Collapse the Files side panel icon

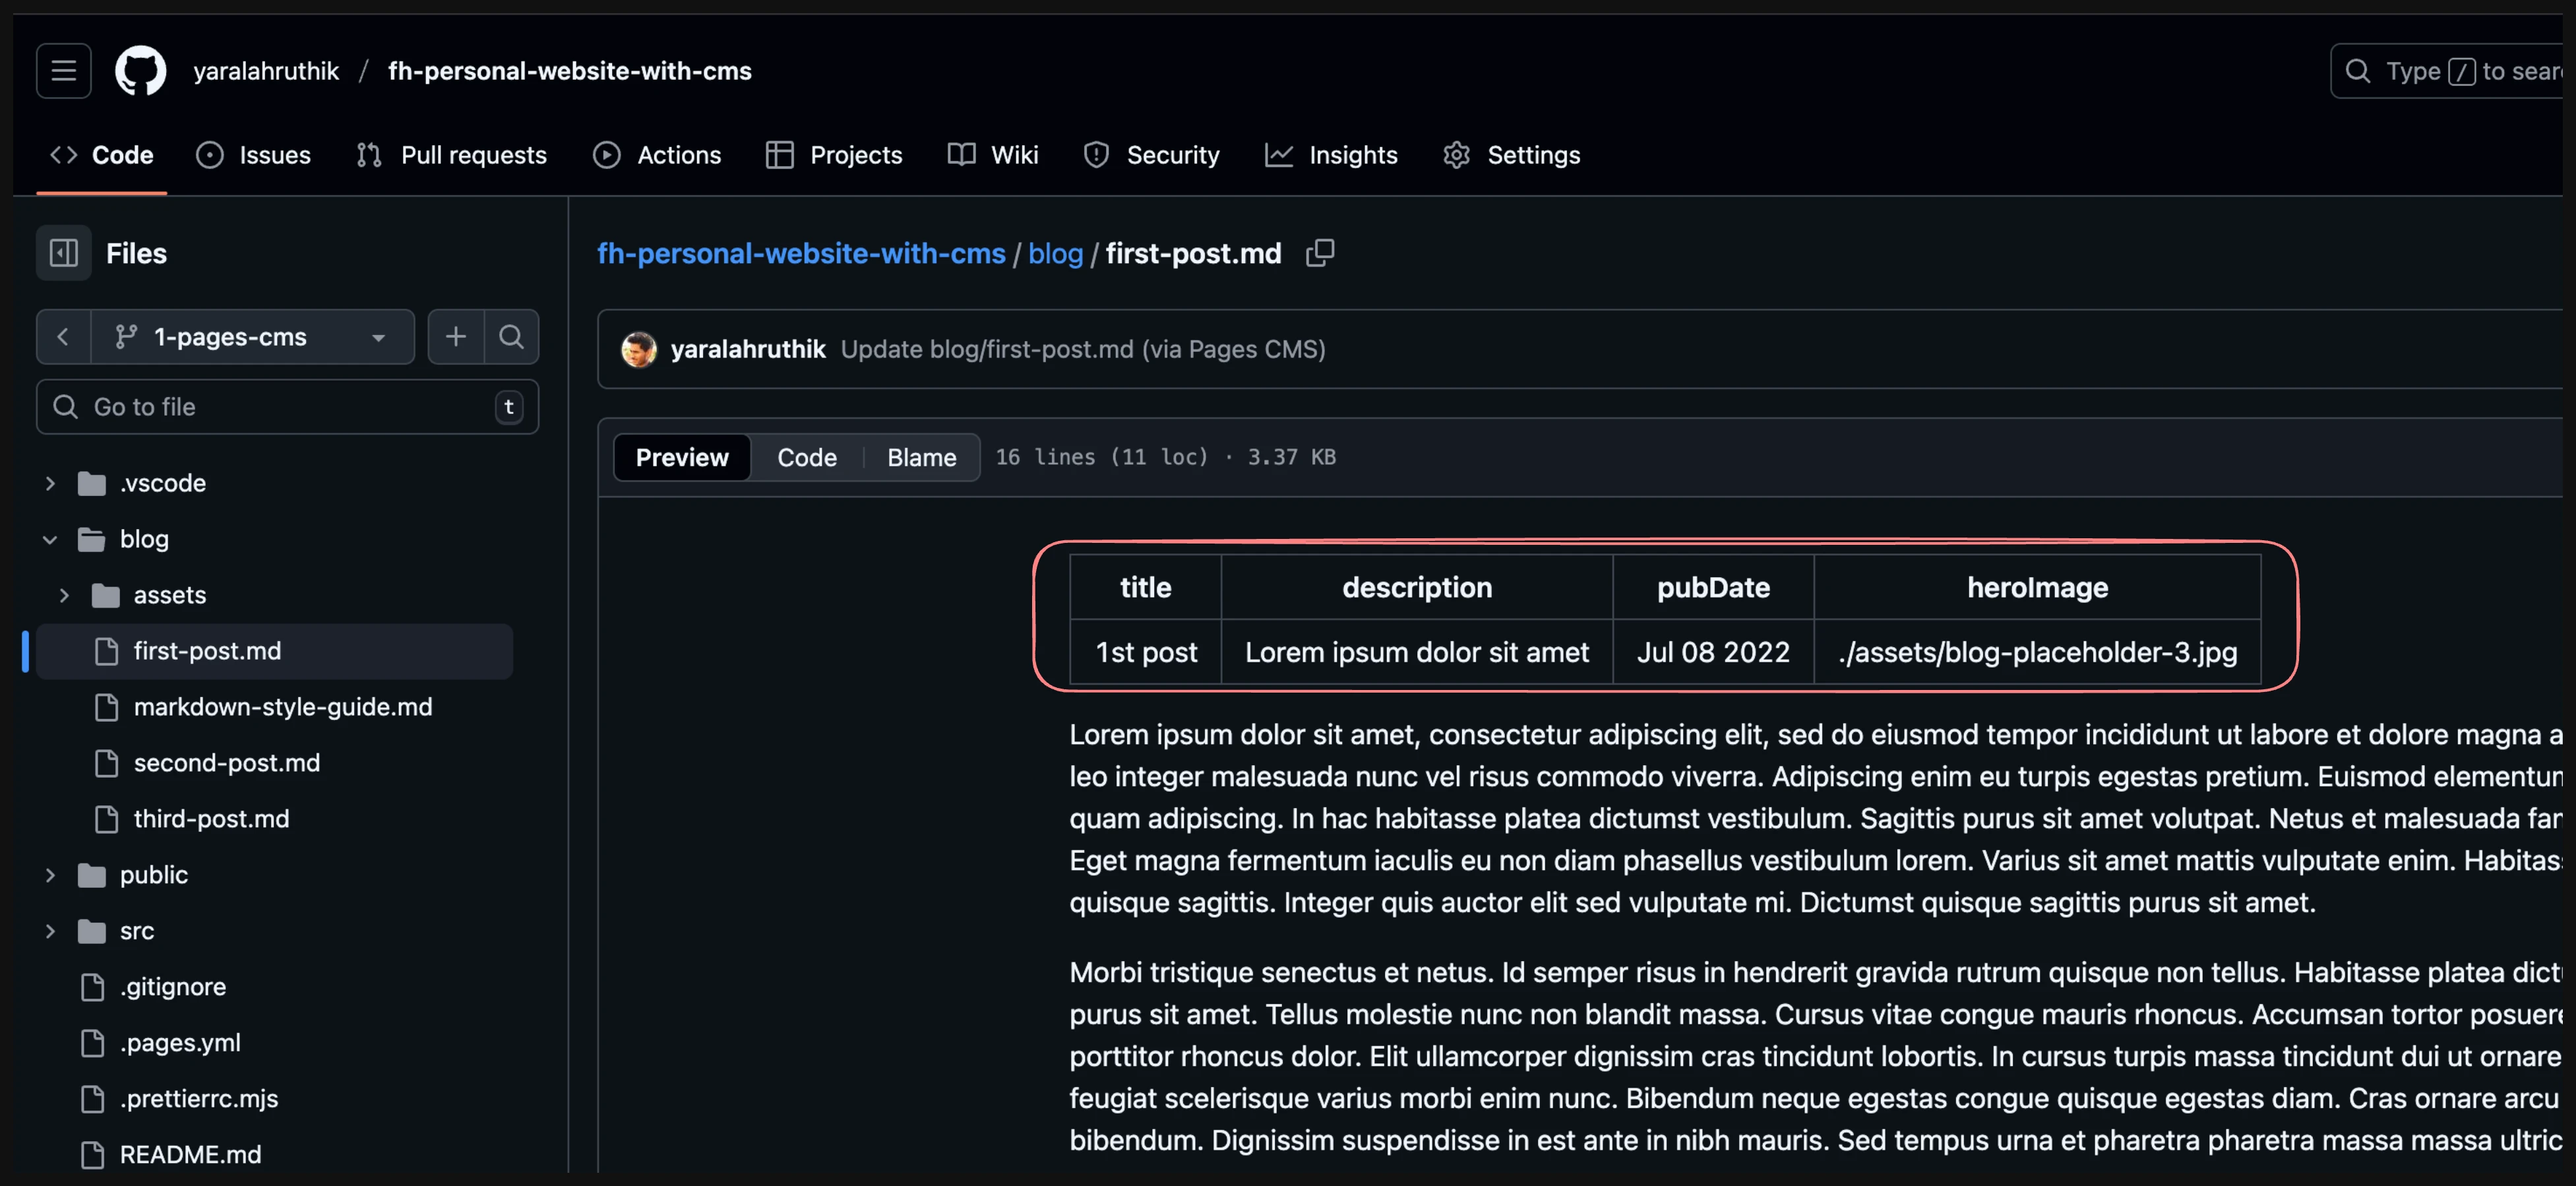(64, 253)
